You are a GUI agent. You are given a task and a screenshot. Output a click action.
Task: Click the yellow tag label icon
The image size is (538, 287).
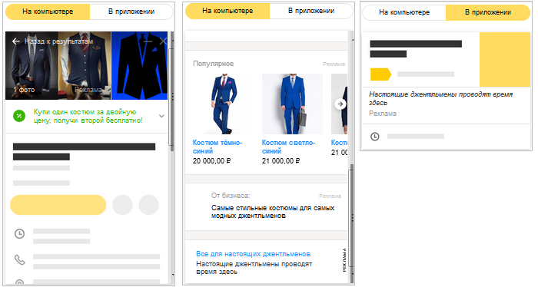381,74
